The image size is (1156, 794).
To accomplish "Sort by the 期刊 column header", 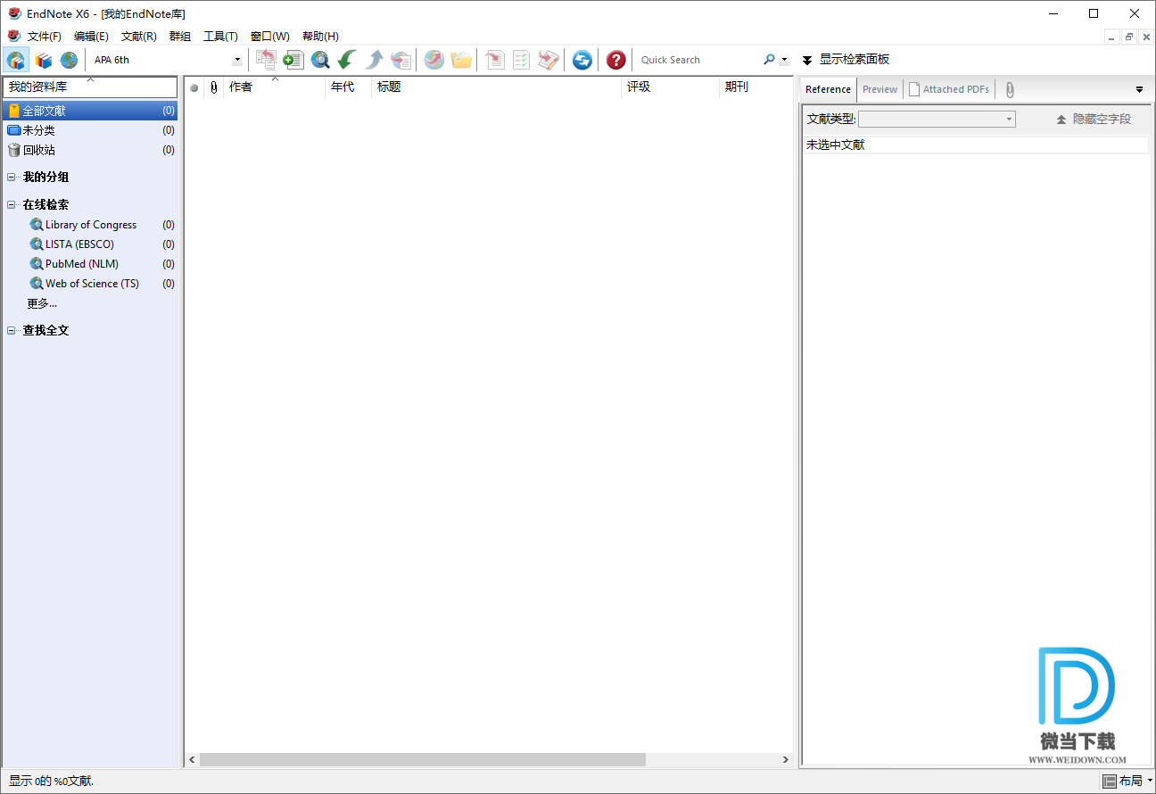I will [x=756, y=87].
